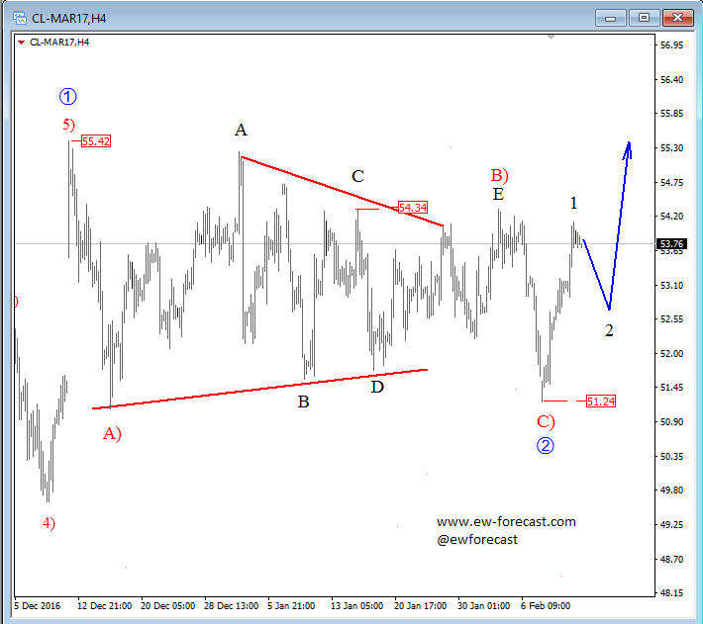Select the 54.34 red price label
Screen dimensions: 703x624
(x=412, y=208)
